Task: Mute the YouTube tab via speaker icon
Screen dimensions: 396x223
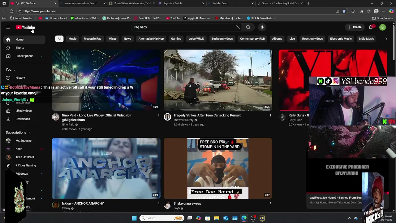Action: (17, 3)
